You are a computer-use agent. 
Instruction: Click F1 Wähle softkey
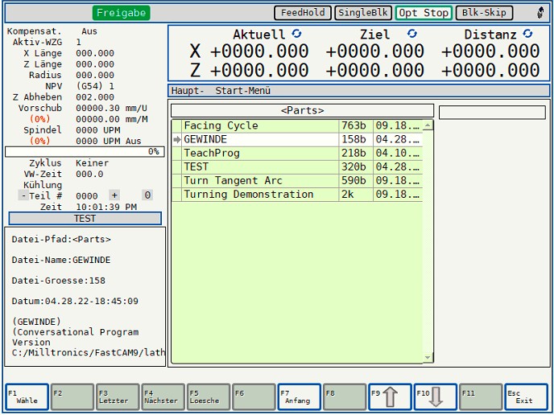click(x=27, y=397)
